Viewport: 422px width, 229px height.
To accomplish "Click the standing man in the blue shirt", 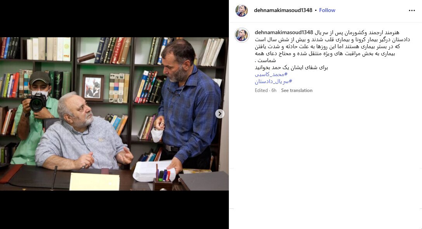I will coord(187,105).
